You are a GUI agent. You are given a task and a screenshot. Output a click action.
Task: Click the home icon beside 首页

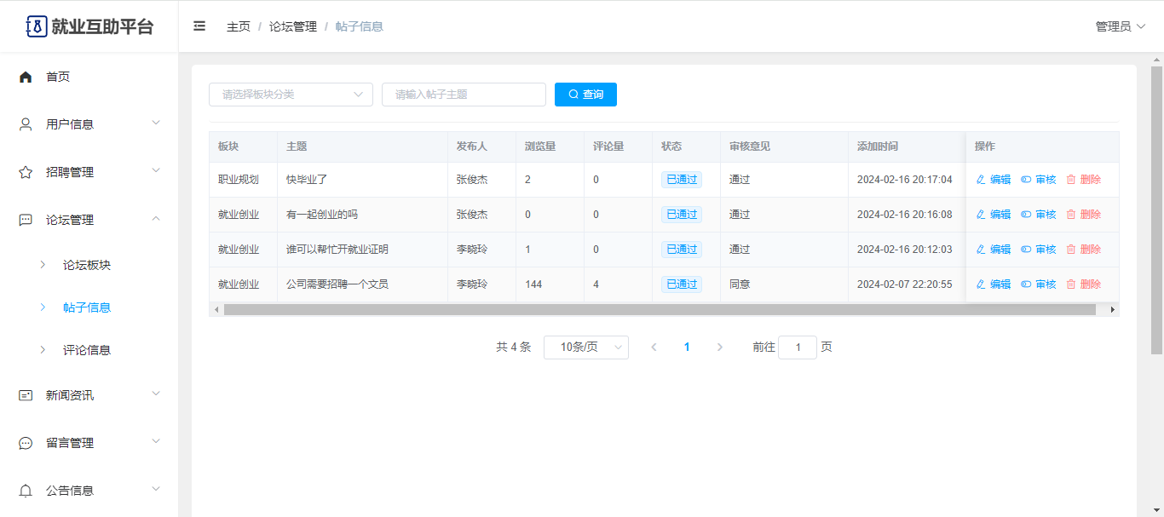26,77
